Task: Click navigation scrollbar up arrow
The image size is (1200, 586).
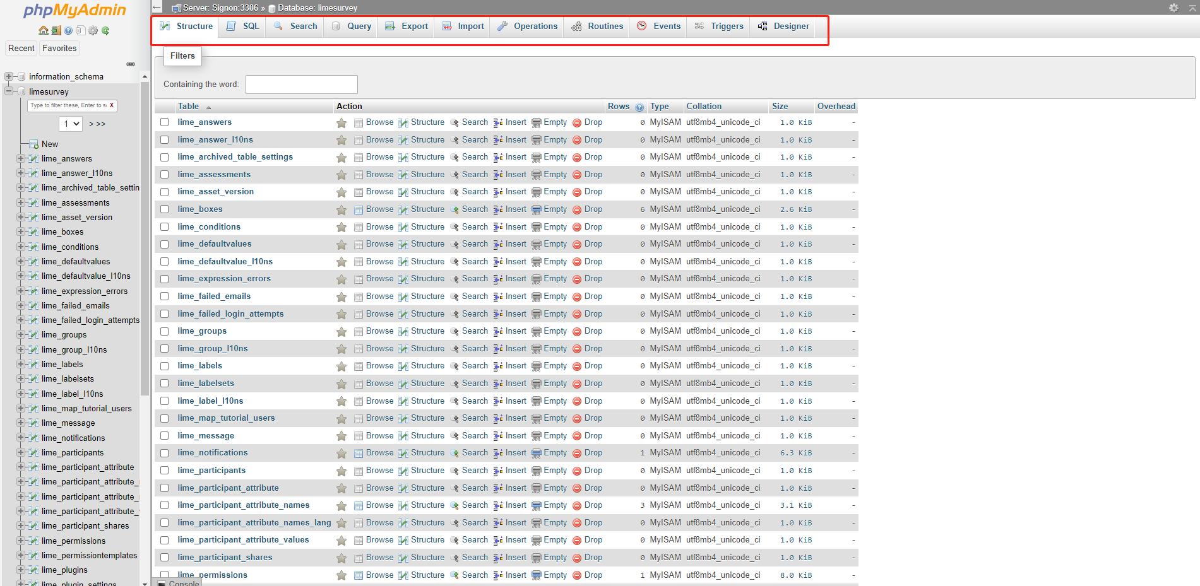Action: coord(145,76)
